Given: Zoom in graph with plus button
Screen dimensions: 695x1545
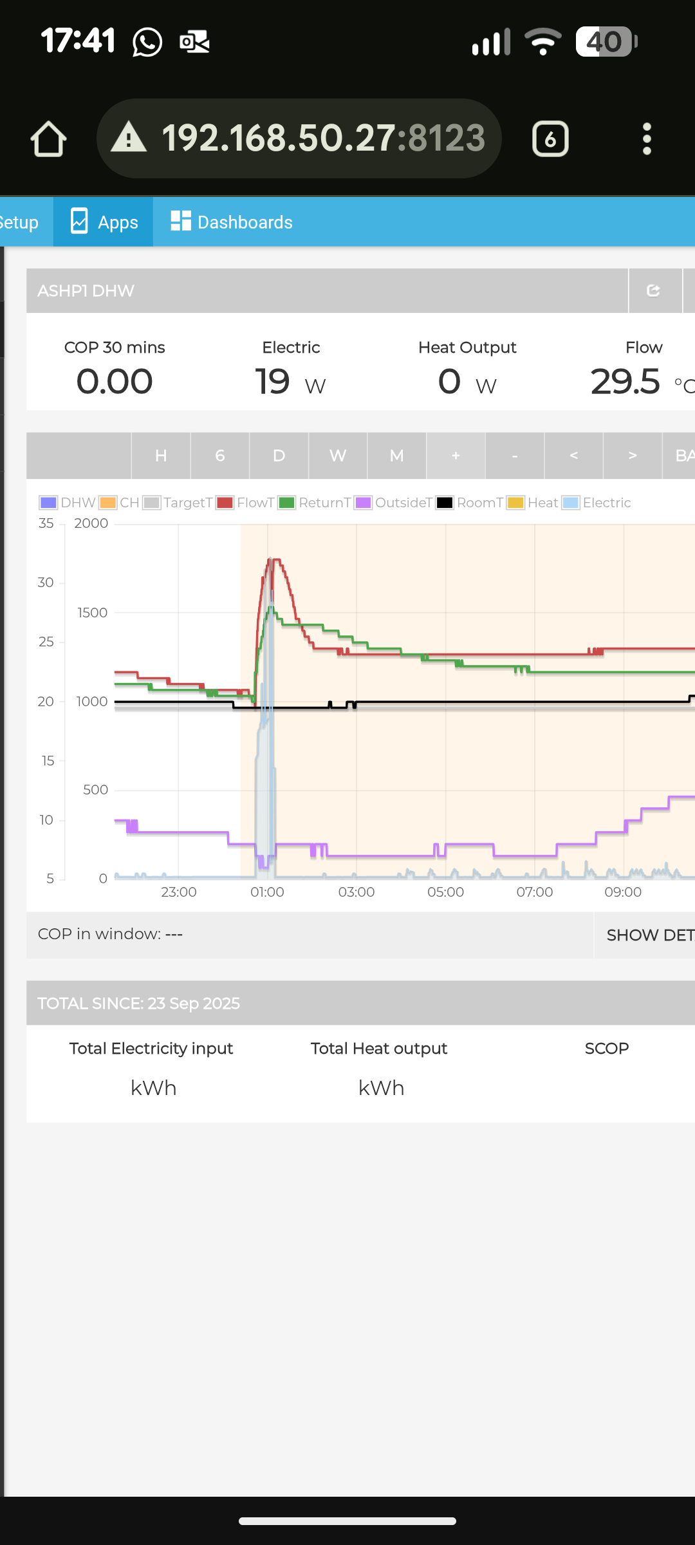Looking at the screenshot, I should coord(456,456).
